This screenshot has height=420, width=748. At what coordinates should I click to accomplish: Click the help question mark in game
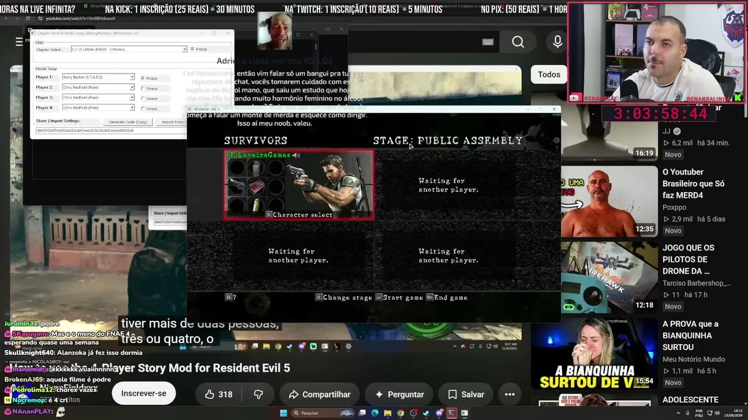coord(231,297)
